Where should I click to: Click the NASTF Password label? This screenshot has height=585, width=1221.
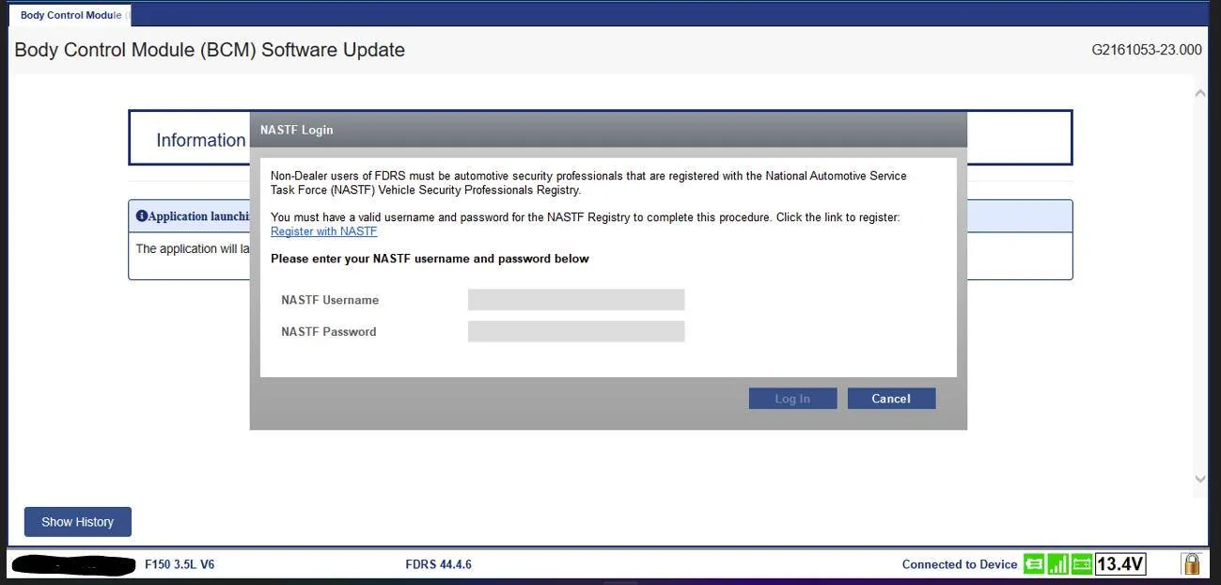[329, 332]
